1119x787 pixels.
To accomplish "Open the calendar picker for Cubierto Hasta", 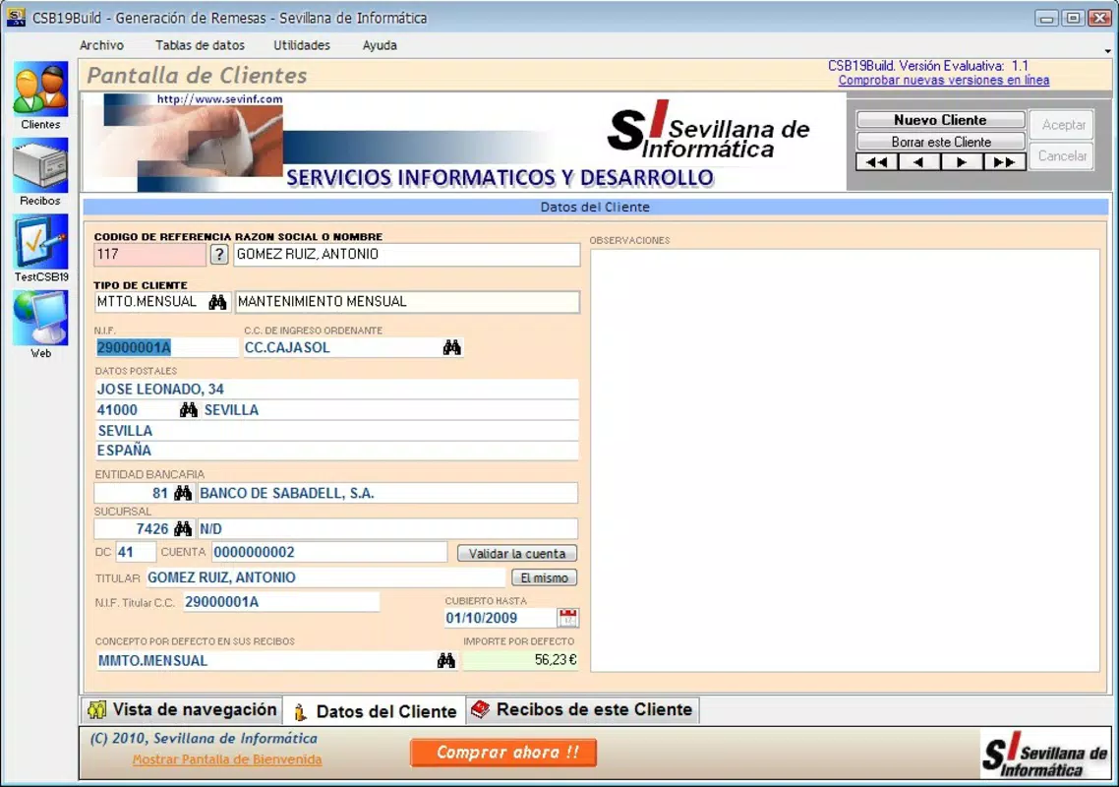I will [x=568, y=618].
